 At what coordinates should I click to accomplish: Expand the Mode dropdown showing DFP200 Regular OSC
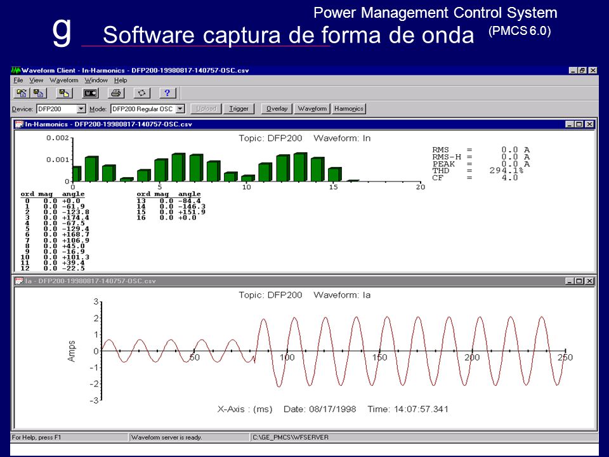[180, 109]
